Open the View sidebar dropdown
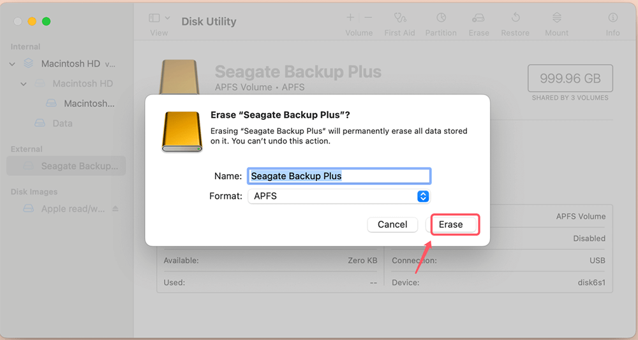Image resolution: width=638 pixels, height=340 pixels. pyautogui.click(x=159, y=18)
